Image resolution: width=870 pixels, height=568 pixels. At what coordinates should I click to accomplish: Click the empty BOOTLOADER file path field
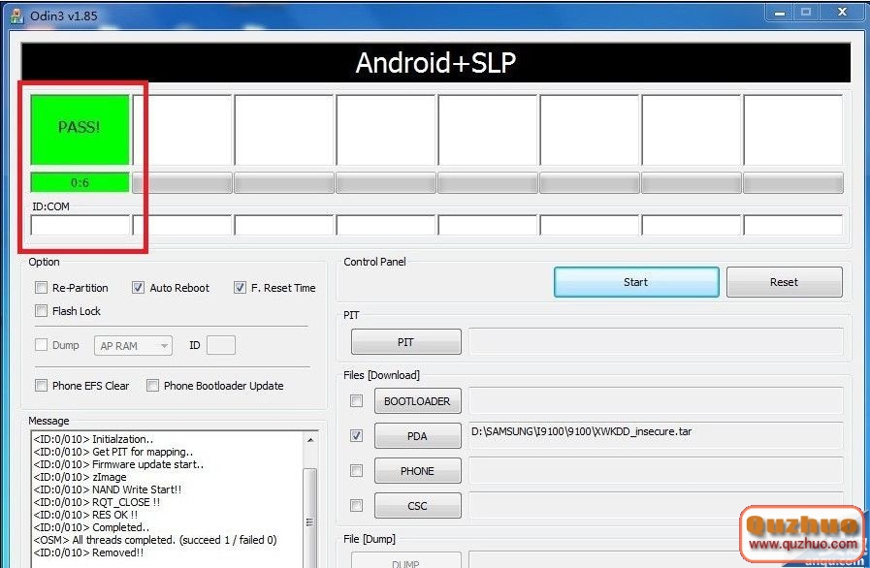click(656, 401)
